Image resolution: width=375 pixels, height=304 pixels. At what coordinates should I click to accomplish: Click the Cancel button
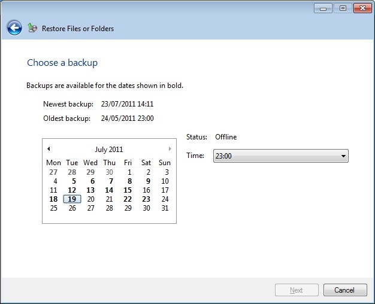(344, 290)
